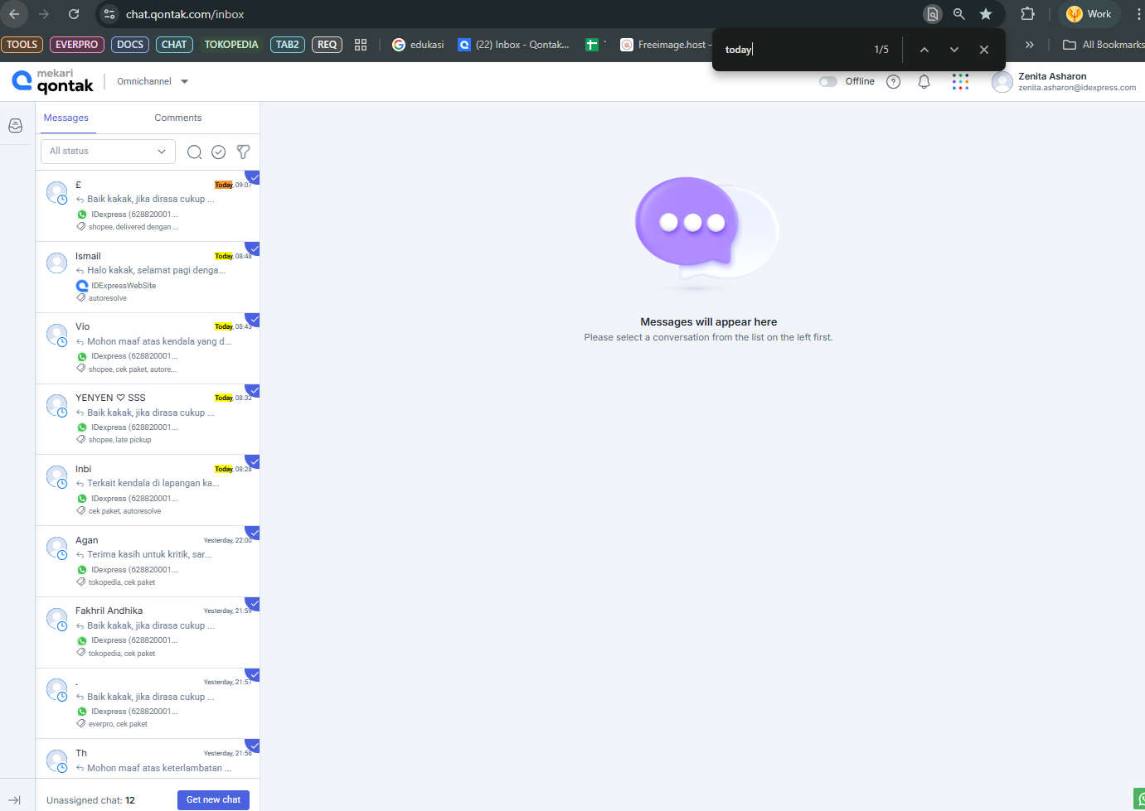Click Ismail contact avatar
1145x811 pixels.
pyautogui.click(x=56, y=263)
